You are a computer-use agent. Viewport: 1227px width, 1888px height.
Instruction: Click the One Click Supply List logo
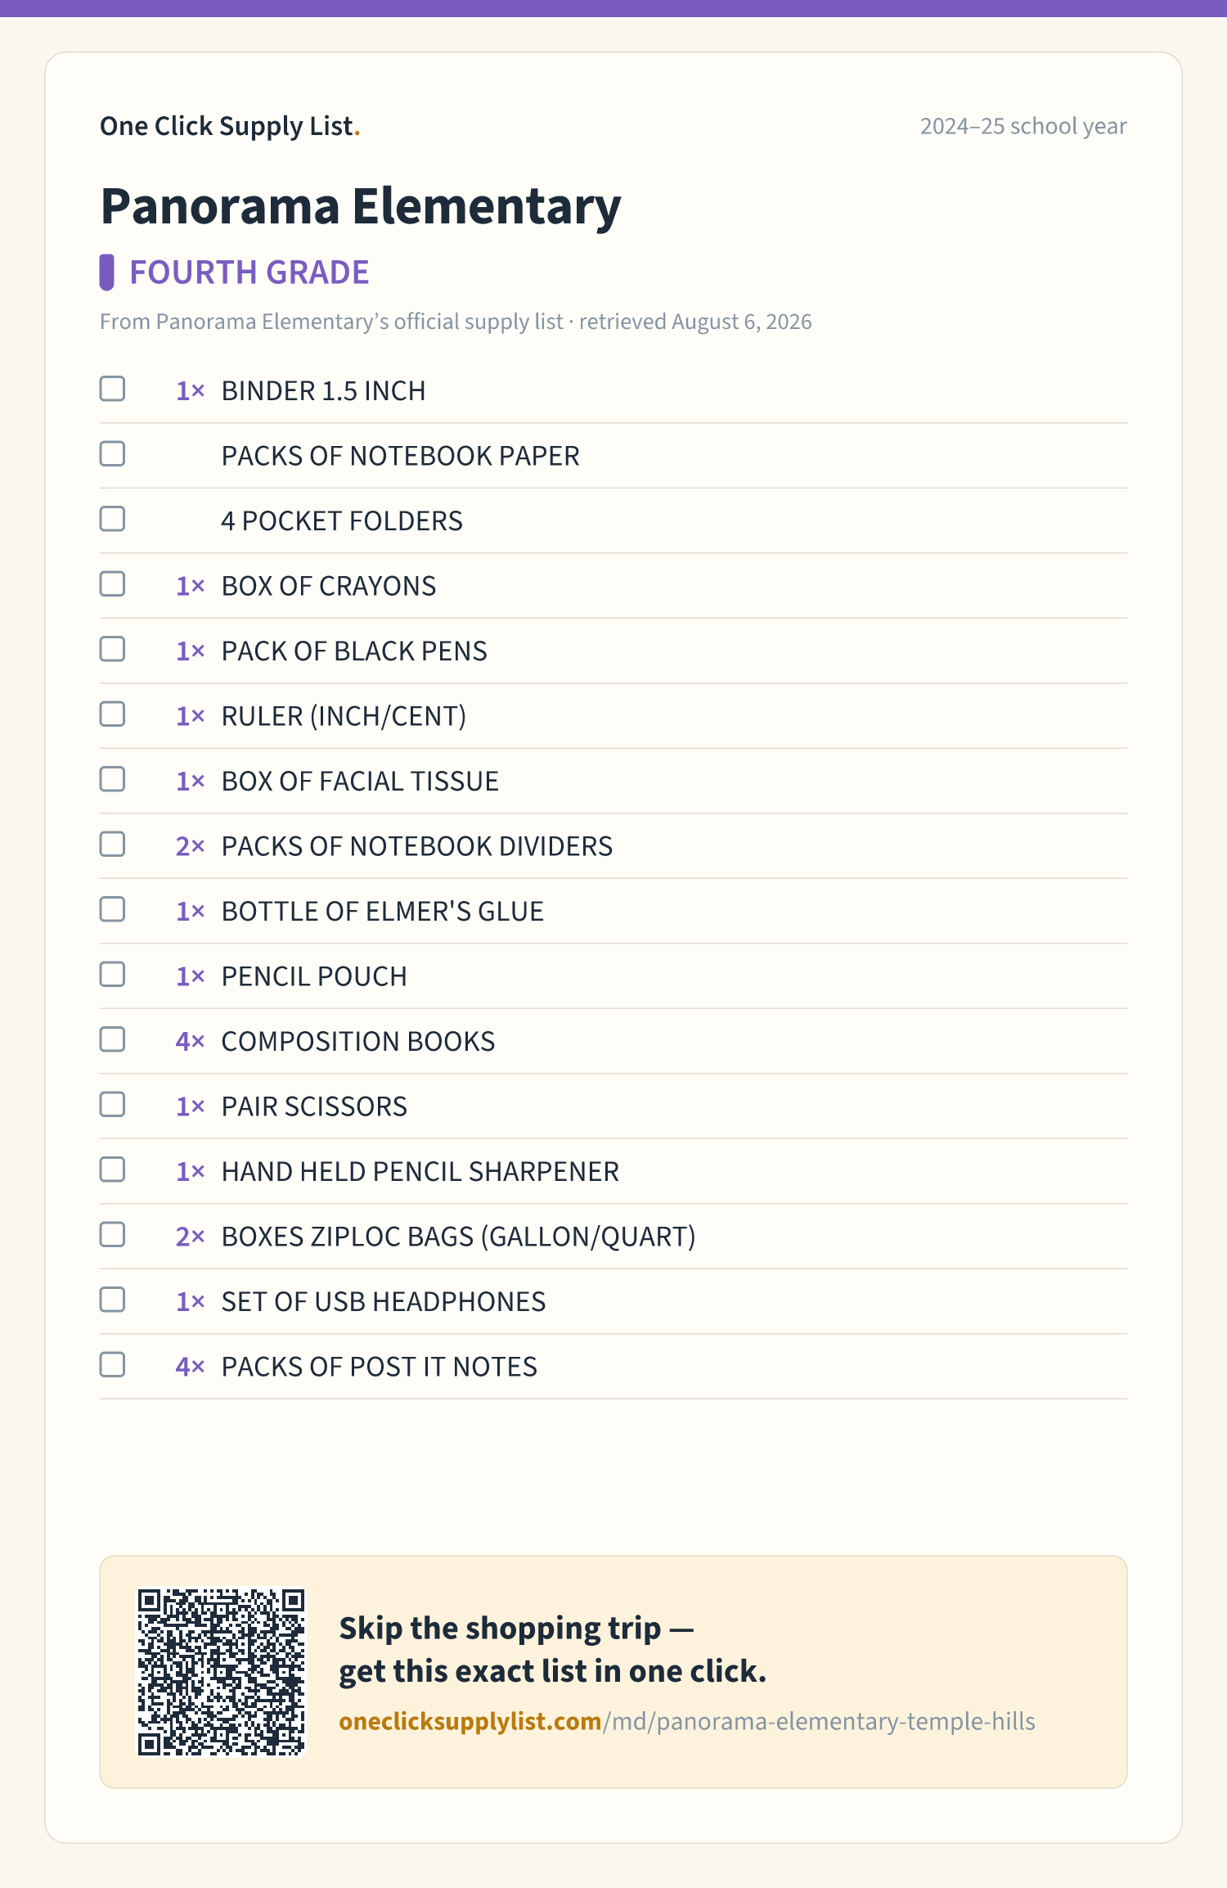coord(230,126)
